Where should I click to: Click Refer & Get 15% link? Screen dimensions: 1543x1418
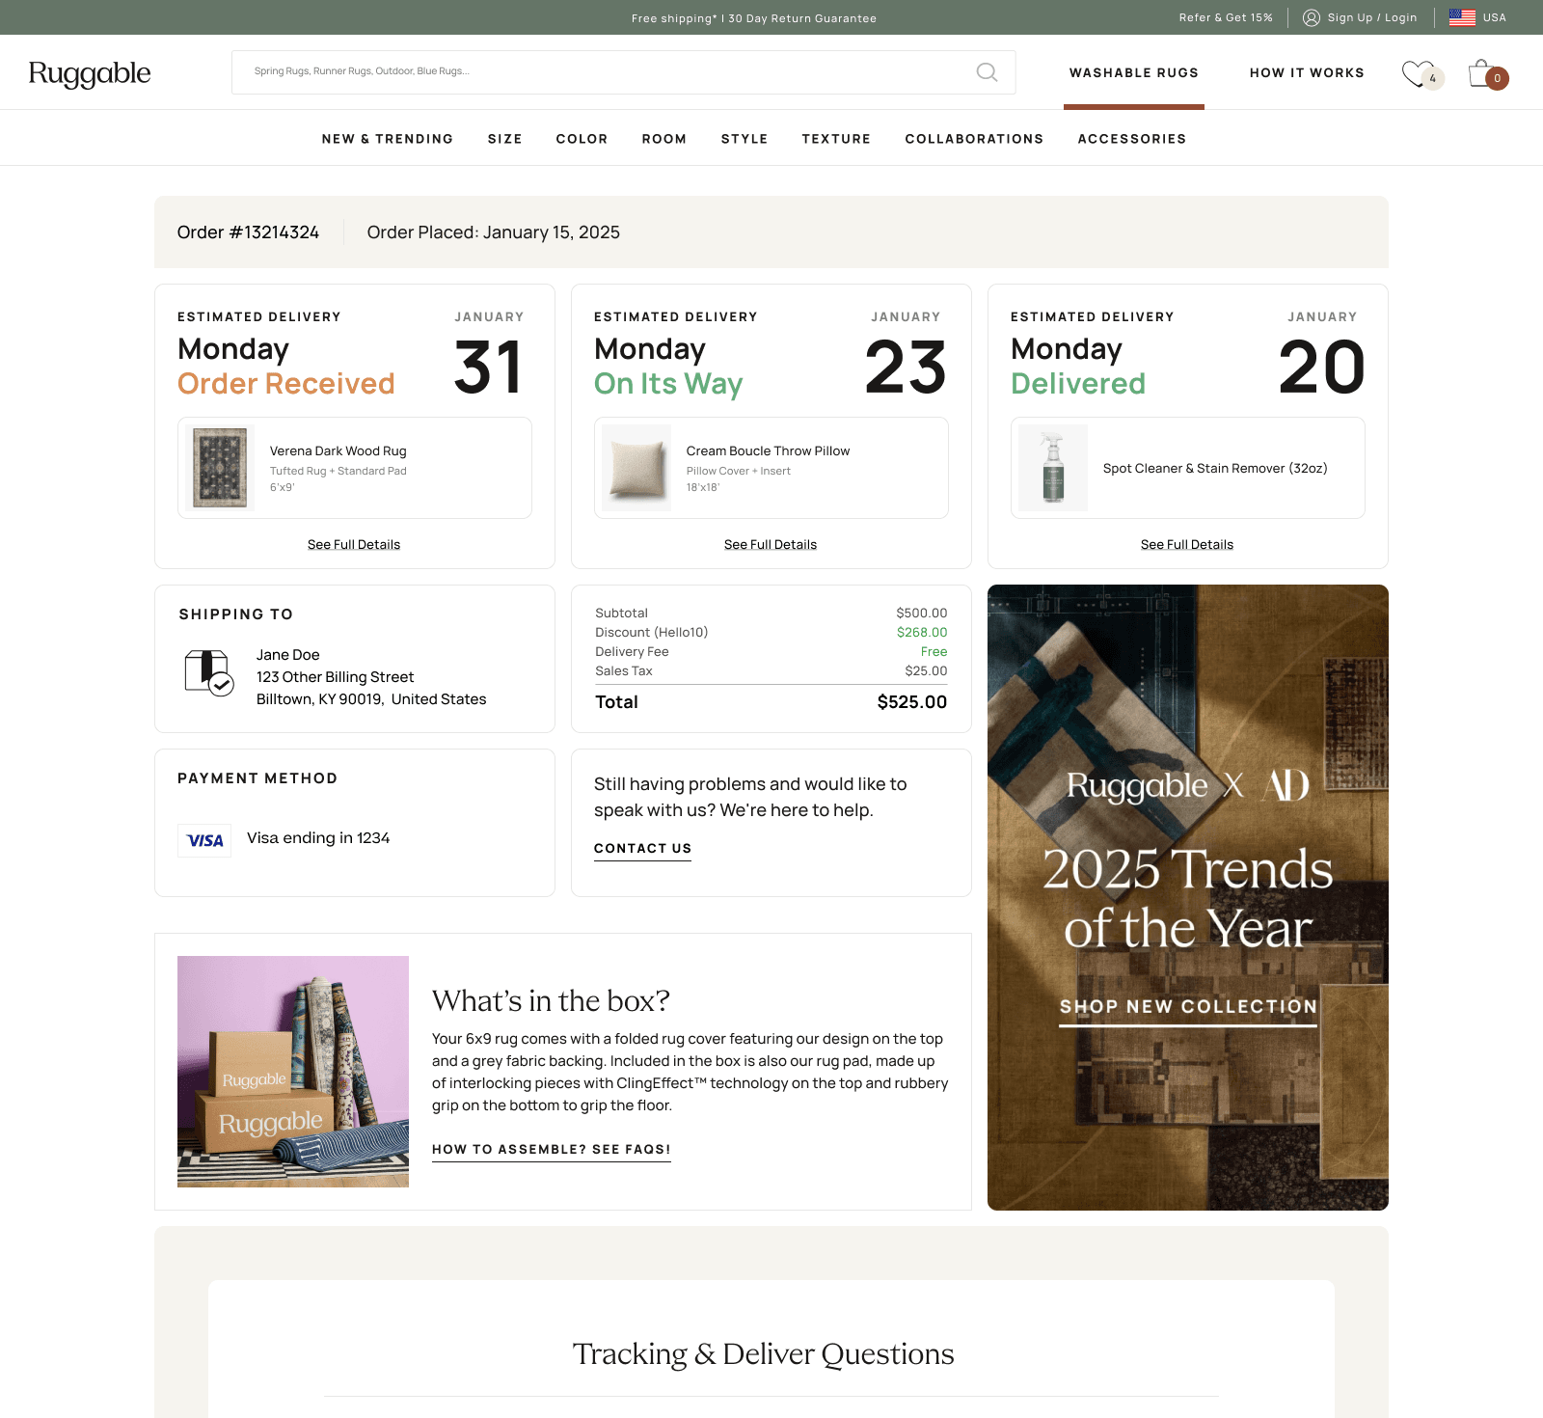[1226, 17]
